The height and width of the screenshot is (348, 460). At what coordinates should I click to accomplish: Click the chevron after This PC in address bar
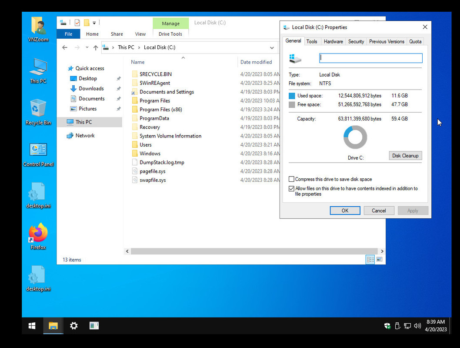[139, 47]
